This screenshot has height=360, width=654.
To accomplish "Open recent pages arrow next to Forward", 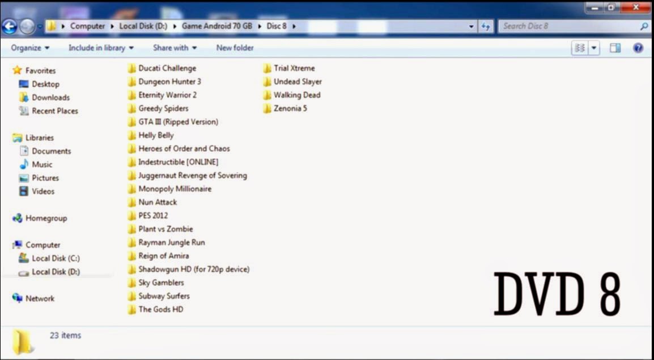I will 40,27.
